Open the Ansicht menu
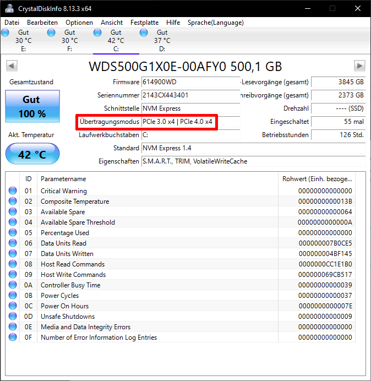 112,23
